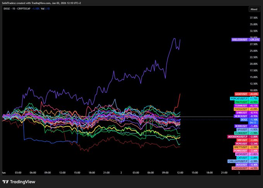263x188 pixels.
Task: Select the GOATUSDT series label
Action: pyautogui.click(x=241, y=94)
